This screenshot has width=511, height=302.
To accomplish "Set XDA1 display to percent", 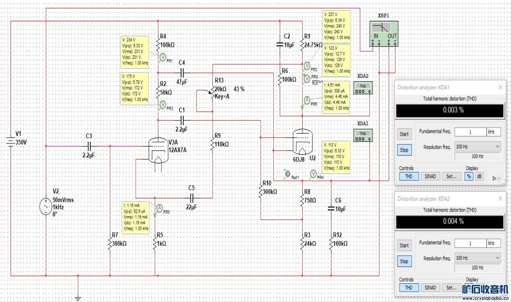I will point(469,176).
